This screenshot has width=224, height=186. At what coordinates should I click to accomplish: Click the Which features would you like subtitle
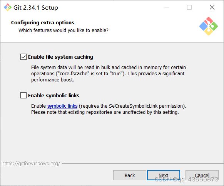[64, 30]
